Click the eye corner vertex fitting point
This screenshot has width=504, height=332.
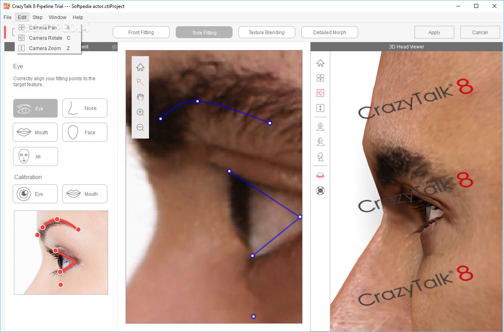(x=300, y=217)
